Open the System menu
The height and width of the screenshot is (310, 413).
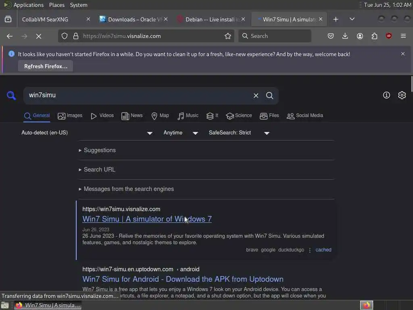click(x=79, y=5)
